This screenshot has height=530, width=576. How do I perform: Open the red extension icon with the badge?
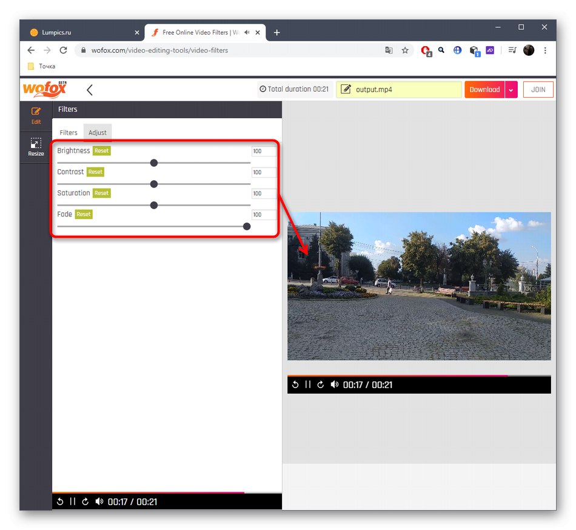tap(426, 51)
